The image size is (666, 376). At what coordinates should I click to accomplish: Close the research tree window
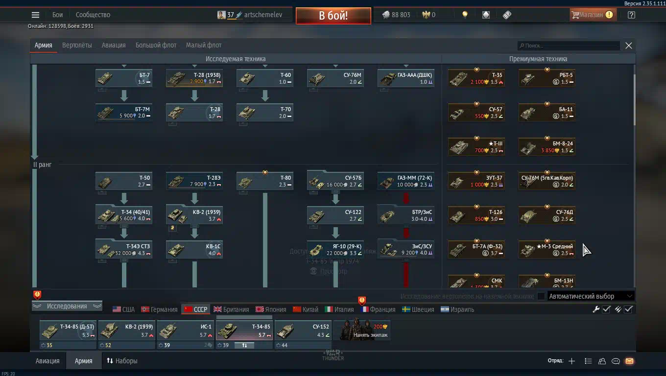pyautogui.click(x=629, y=46)
